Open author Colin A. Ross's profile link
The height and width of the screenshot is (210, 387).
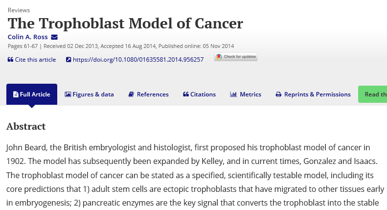click(x=27, y=37)
